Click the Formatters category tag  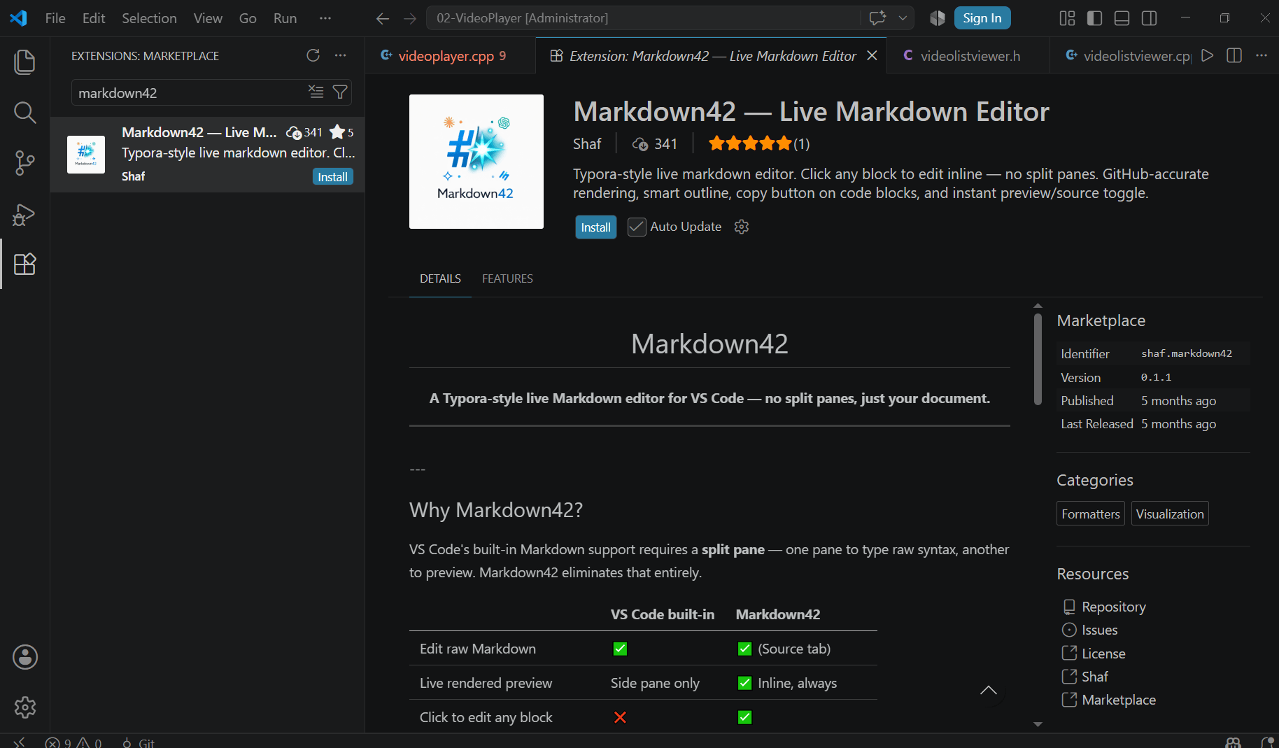point(1091,514)
